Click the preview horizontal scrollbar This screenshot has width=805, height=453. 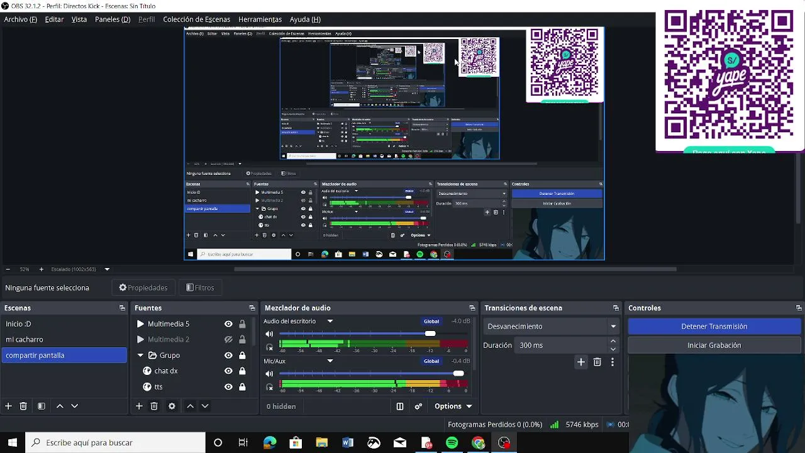455,269
